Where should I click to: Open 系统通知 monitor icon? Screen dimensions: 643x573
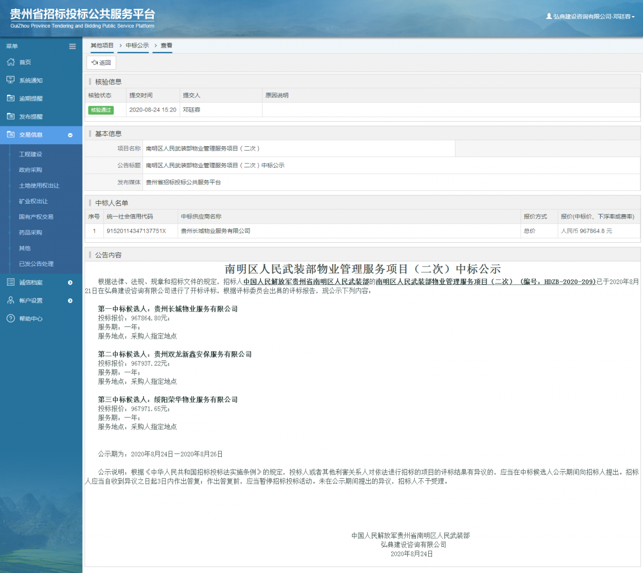pyautogui.click(x=11, y=80)
